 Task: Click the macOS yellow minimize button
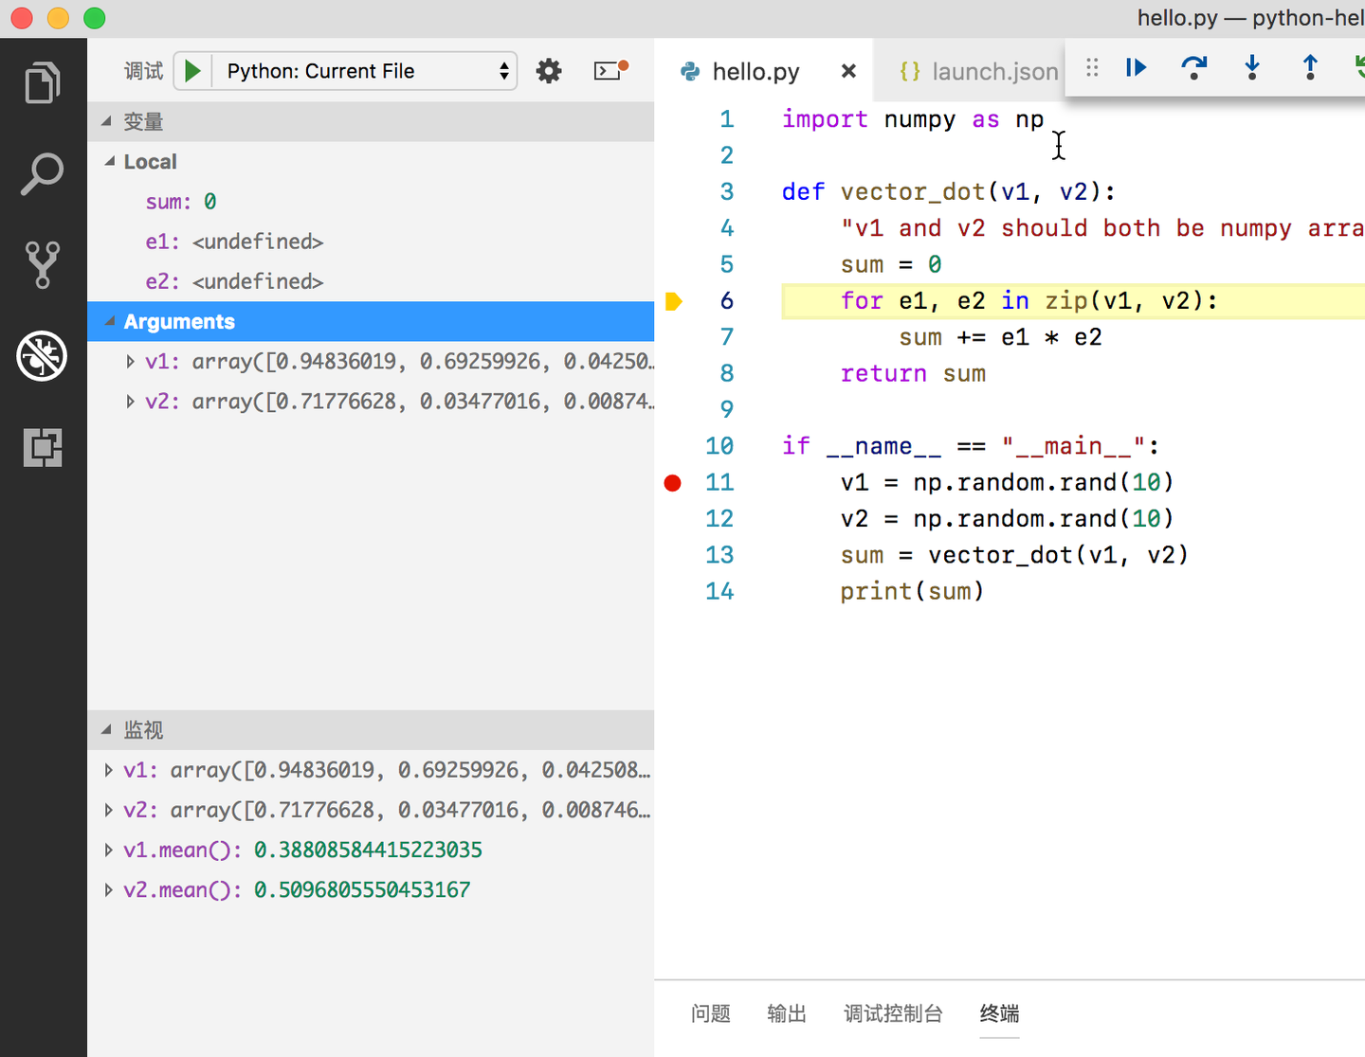tap(58, 18)
